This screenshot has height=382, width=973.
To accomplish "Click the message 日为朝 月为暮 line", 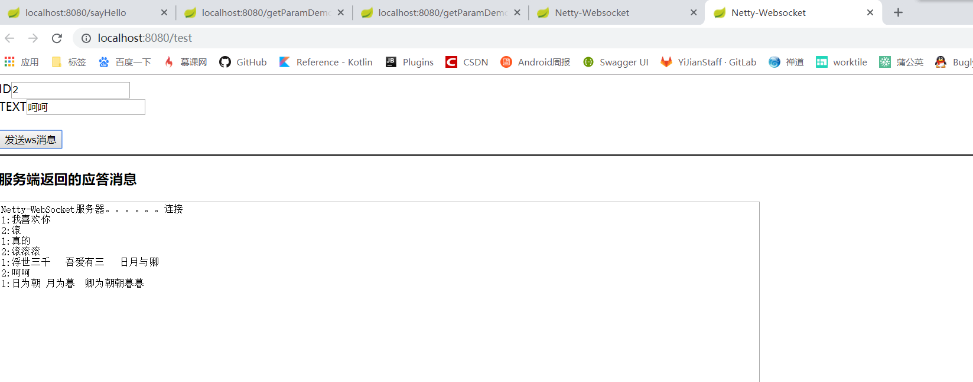I will (x=72, y=284).
